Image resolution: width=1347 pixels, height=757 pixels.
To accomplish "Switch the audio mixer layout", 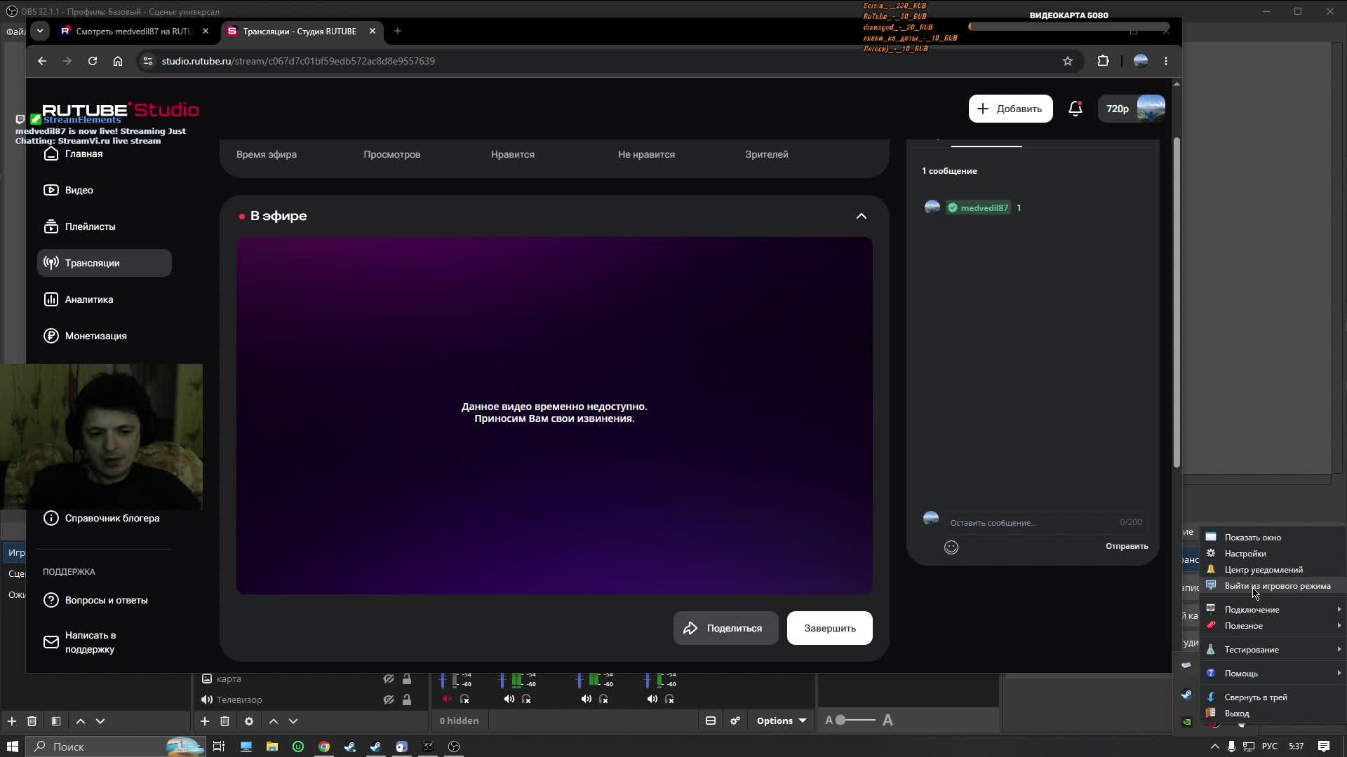I will point(711,721).
